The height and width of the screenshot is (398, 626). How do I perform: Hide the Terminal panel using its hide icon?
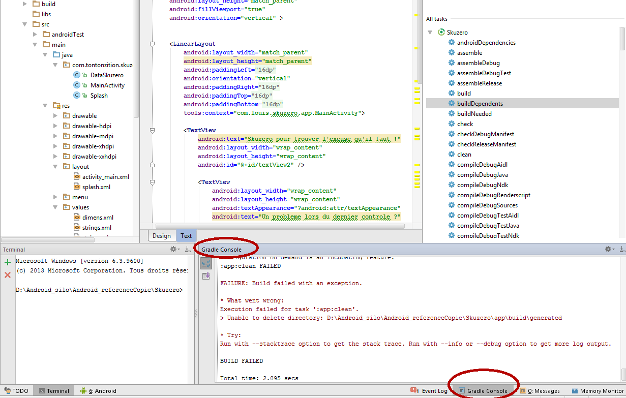coord(188,249)
